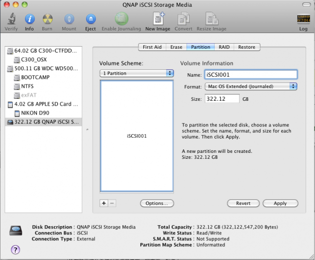Click the C300_OSX volume icon
Viewport: 315px width, 260px height.
coord(17,60)
